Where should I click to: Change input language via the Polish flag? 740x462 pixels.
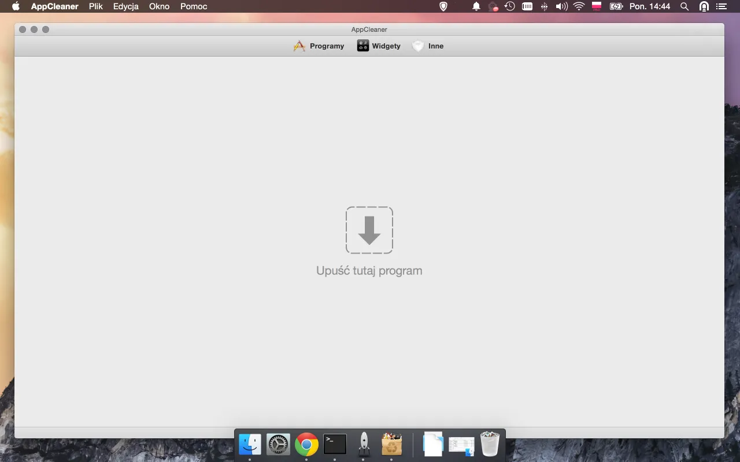click(x=595, y=6)
